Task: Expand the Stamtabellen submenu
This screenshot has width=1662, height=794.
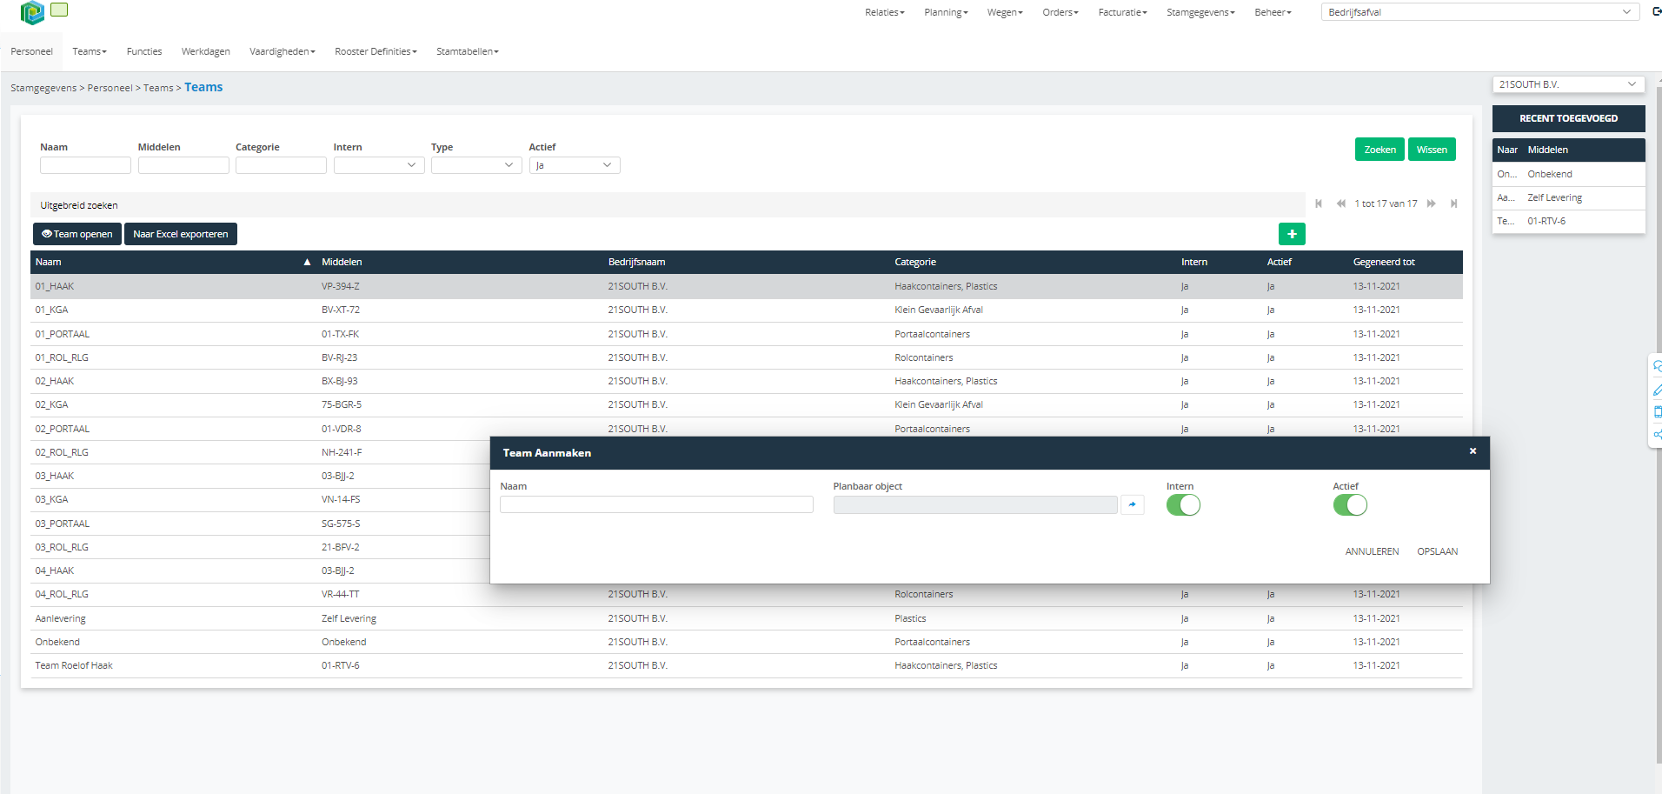Action: tap(468, 51)
